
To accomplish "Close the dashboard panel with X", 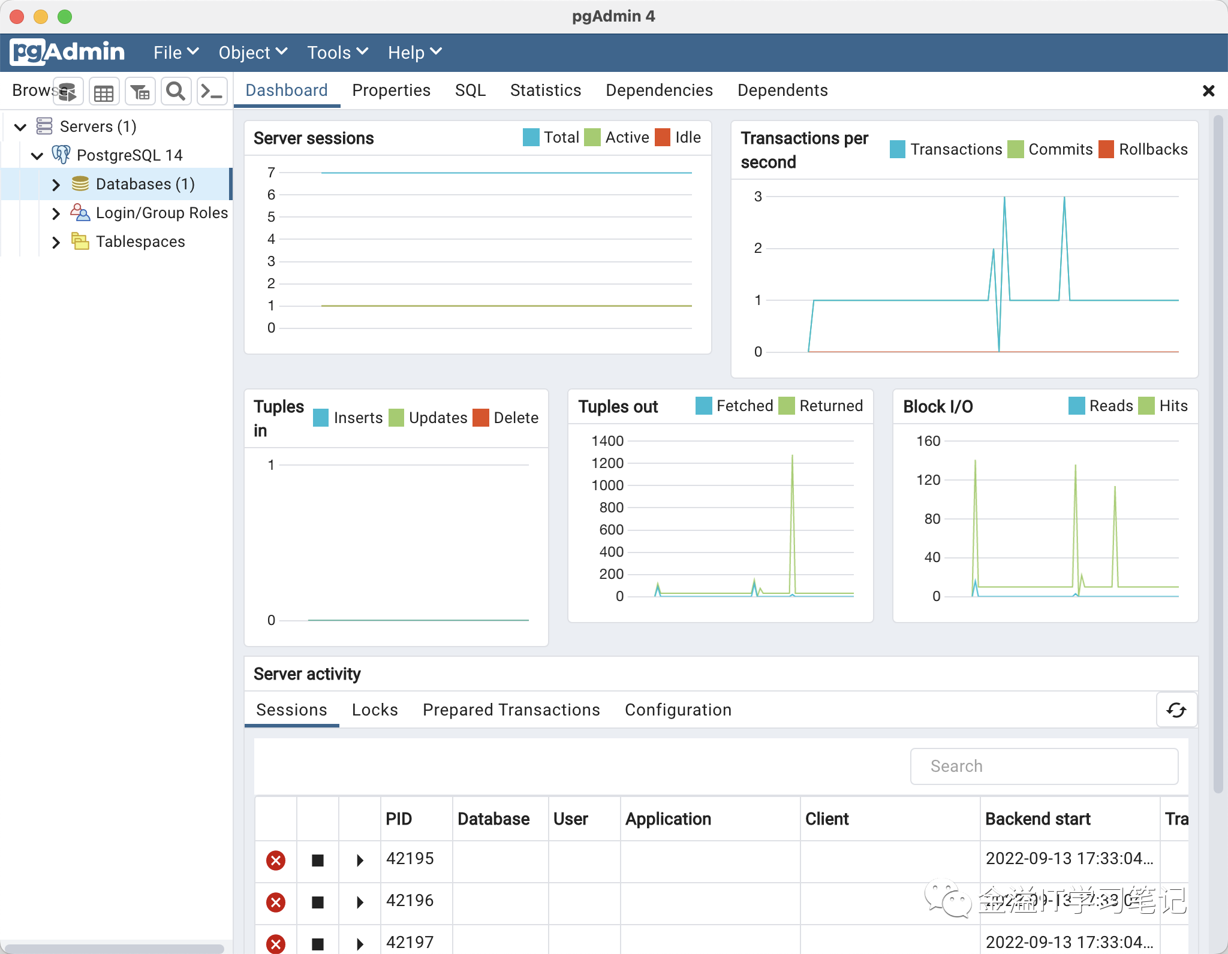I will 1208,90.
